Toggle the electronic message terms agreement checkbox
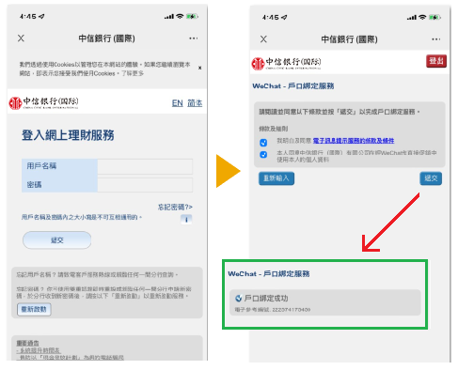The image size is (458, 370). [263, 143]
